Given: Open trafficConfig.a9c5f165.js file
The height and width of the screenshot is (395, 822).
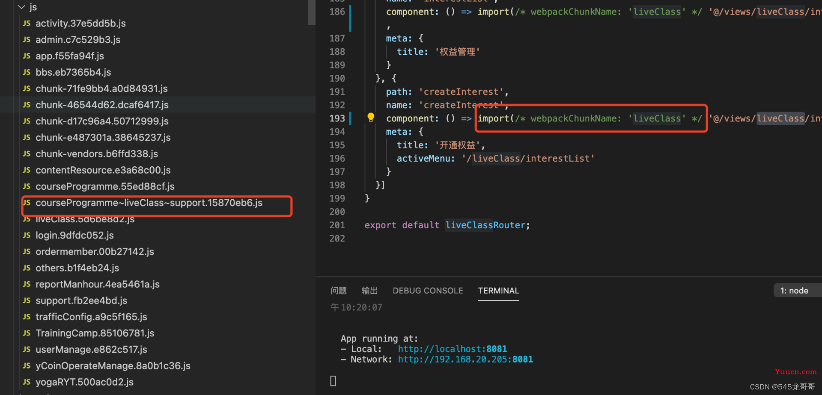Looking at the screenshot, I should click(91, 317).
